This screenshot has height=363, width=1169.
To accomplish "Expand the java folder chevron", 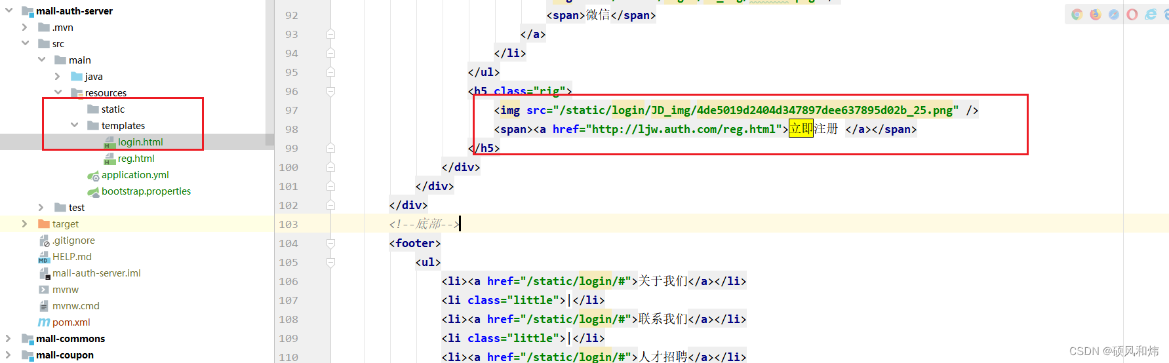I will [58, 77].
